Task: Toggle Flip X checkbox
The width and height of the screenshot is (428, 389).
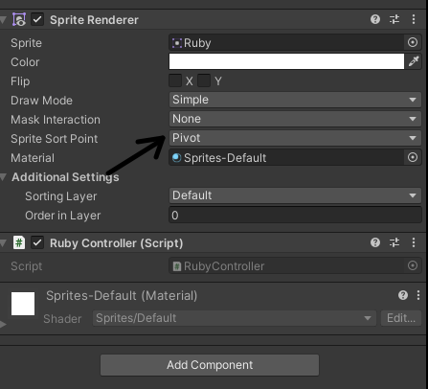Action: tap(175, 80)
